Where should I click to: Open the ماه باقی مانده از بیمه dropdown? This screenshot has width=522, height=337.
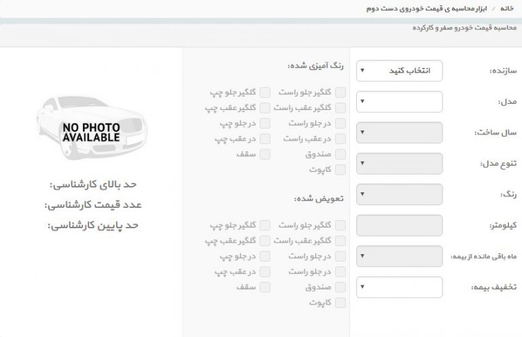click(399, 256)
